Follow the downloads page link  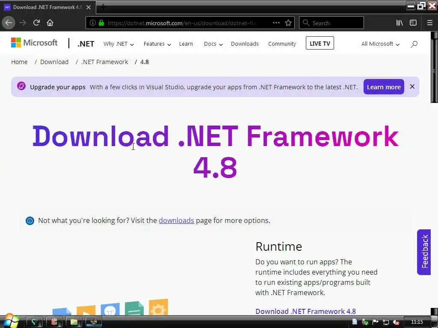(x=176, y=220)
